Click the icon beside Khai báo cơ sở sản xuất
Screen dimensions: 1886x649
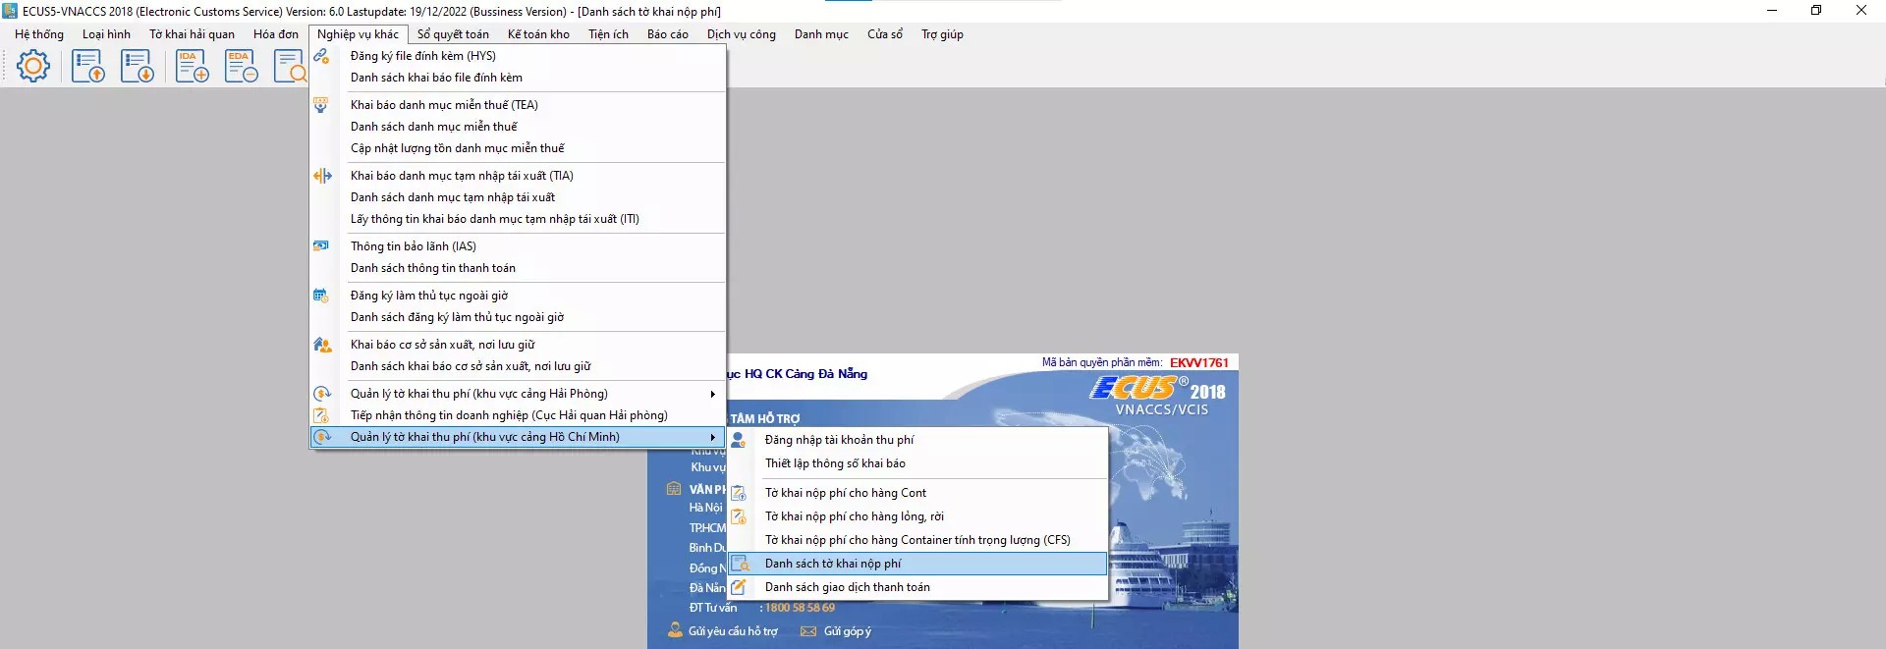tap(321, 345)
